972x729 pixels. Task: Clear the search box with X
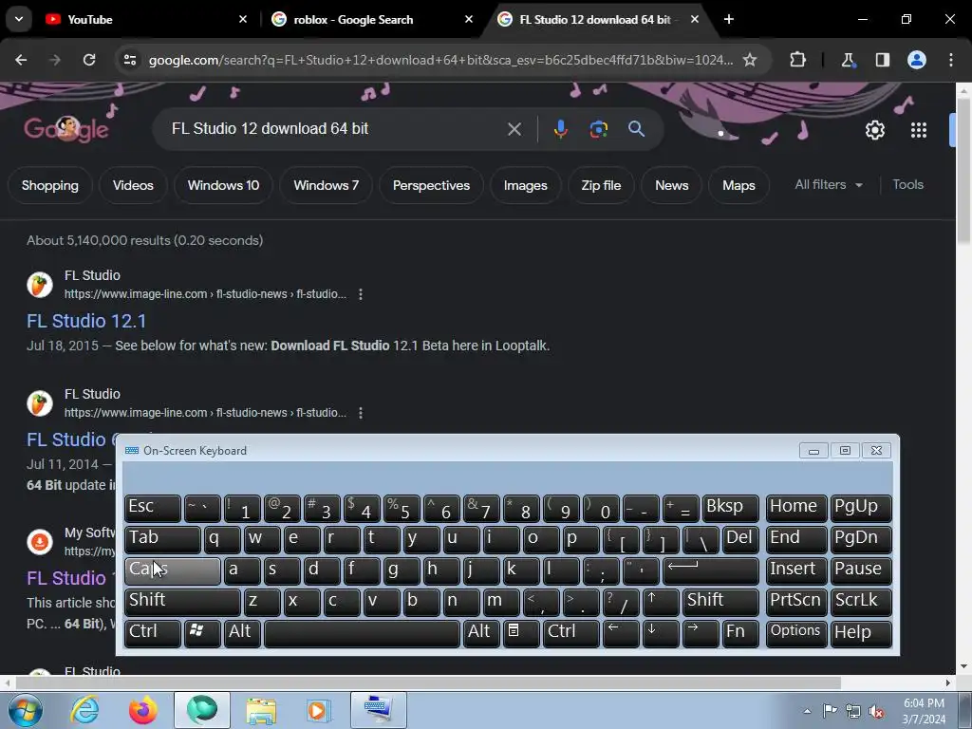(514, 129)
